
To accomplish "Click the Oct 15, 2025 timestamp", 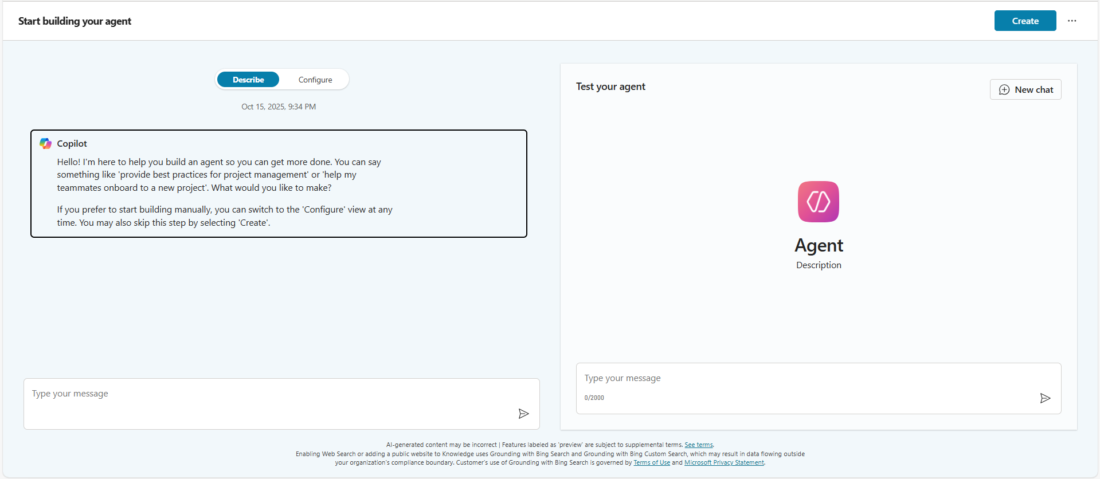I will tap(279, 107).
